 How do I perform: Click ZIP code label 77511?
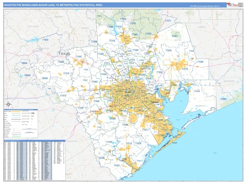click(145, 130)
